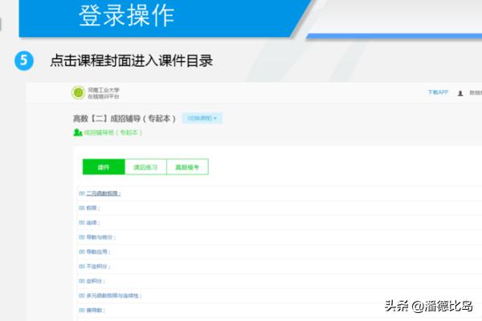
Task: Click the icon beside 偏导数
Action: [81, 311]
